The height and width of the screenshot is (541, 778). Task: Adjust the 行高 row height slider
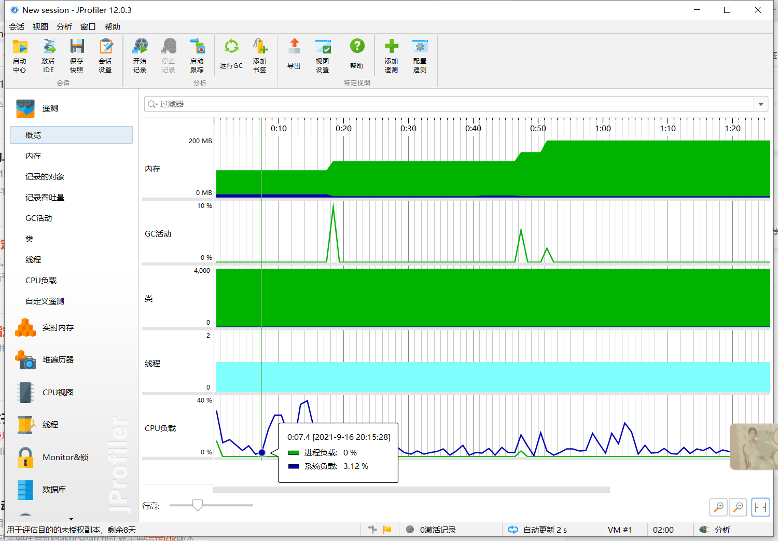pyautogui.click(x=197, y=505)
